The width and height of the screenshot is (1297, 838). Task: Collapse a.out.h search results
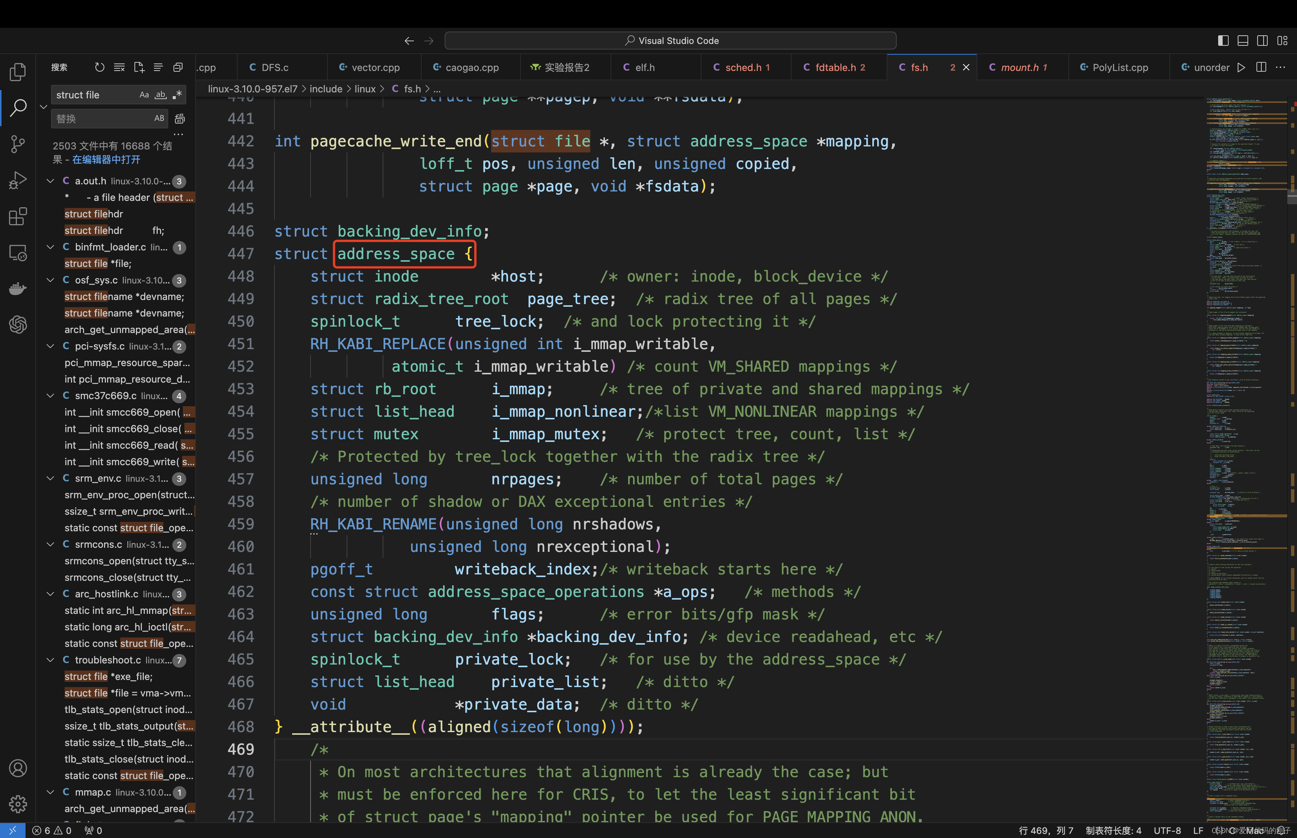point(50,181)
